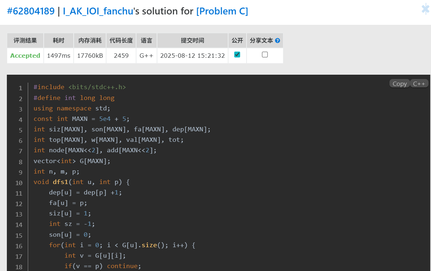This screenshot has height=271, width=431.
Task: Click the G++ language cell
Action: (147, 56)
